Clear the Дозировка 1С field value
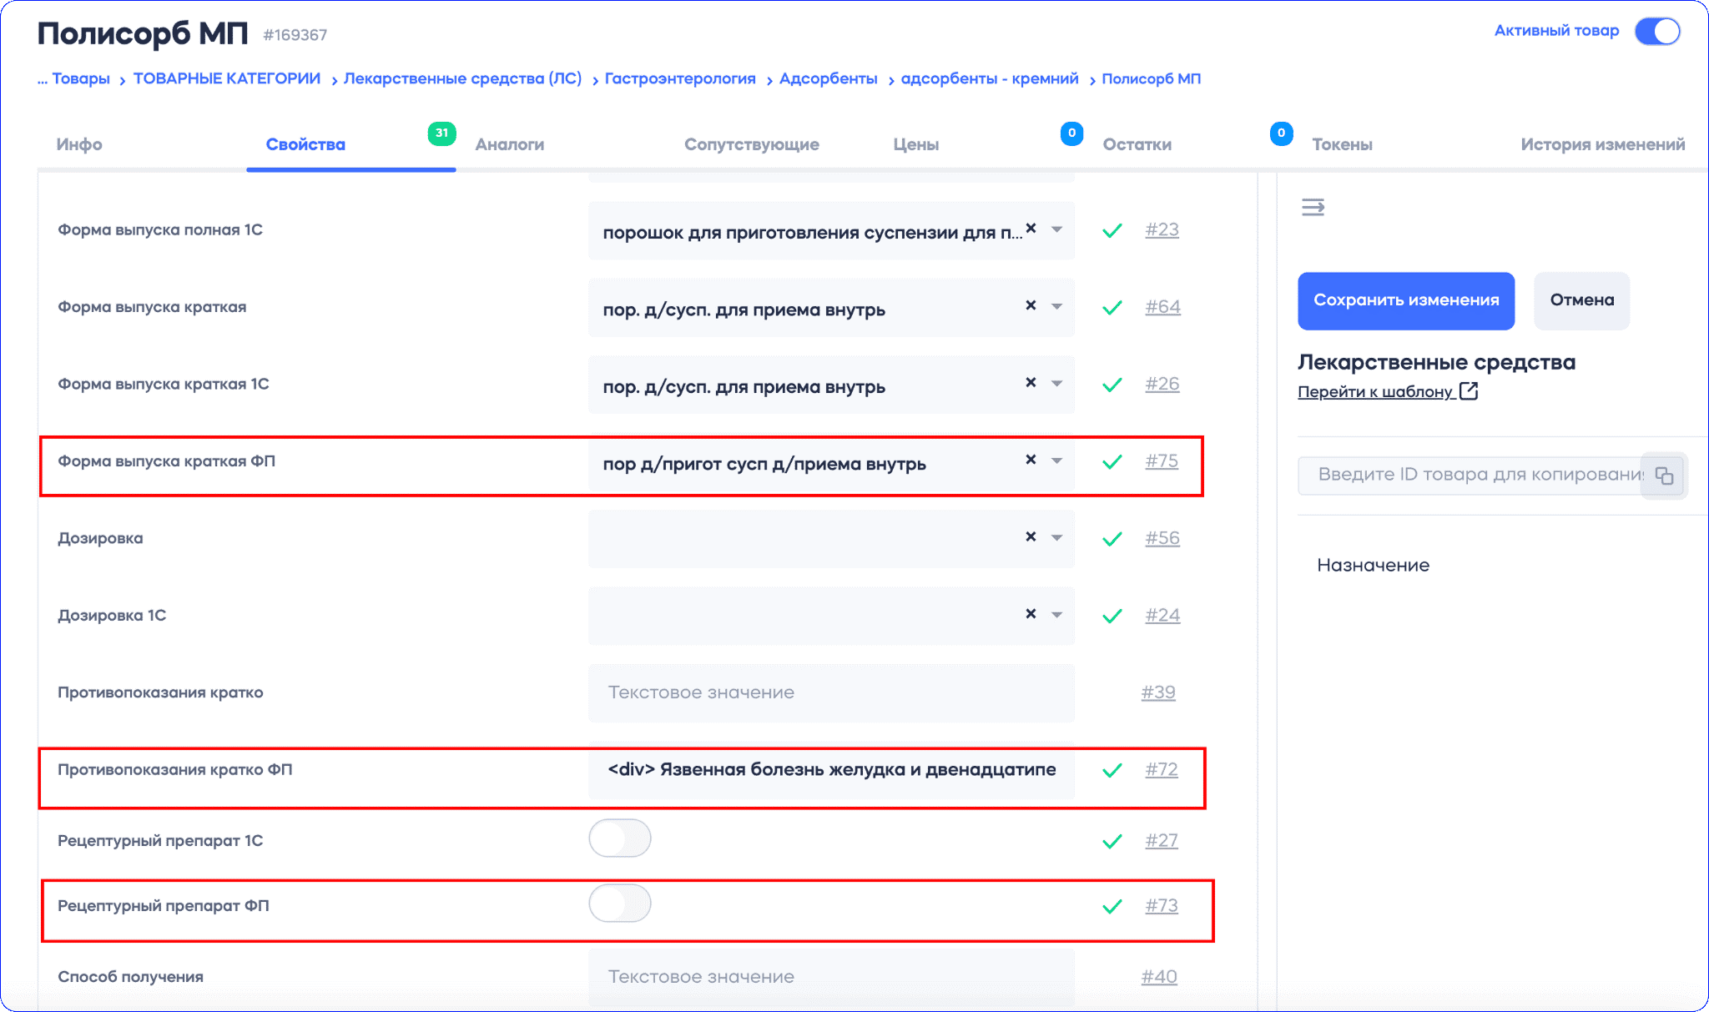This screenshot has height=1012, width=1709. [1031, 614]
